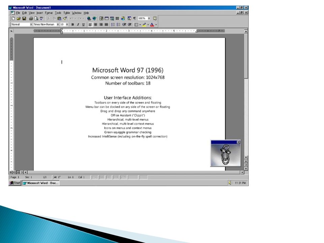Screen dimensions: 324x243
Task: Switch to Normal view button
Action: pyautogui.click(x=11, y=172)
